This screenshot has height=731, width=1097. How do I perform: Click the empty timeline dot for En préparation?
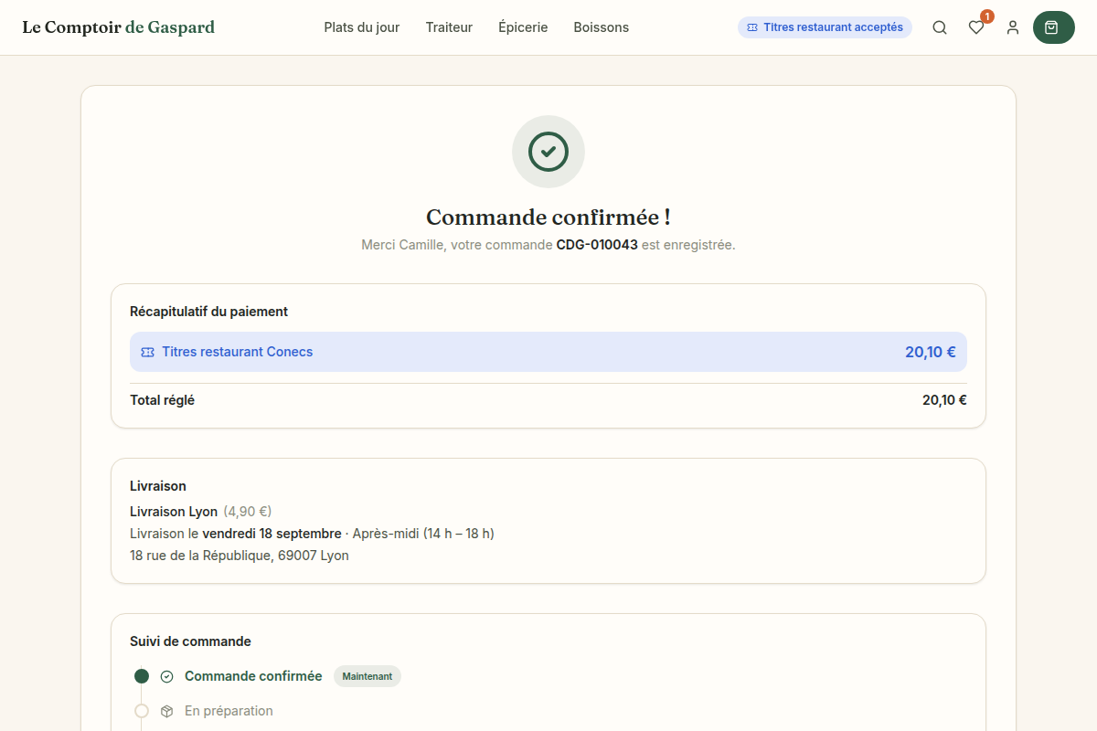coord(142,711)
